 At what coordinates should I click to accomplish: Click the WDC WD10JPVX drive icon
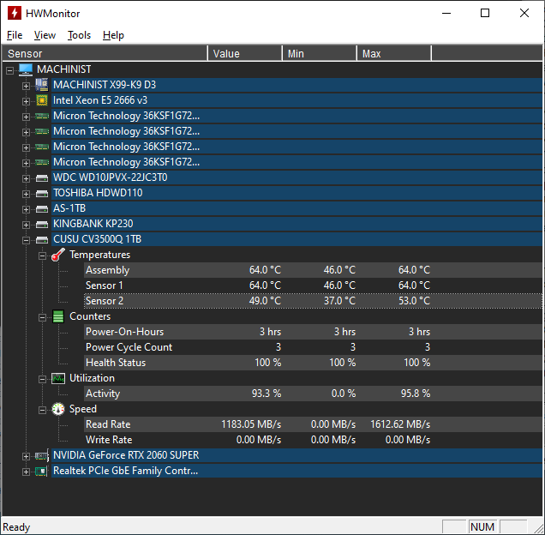42,178
